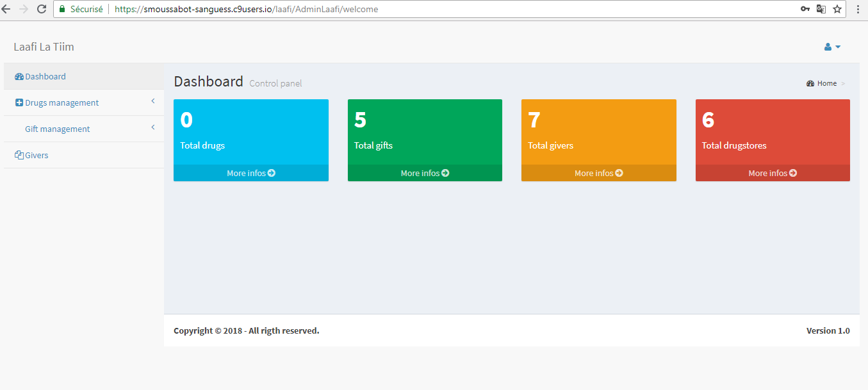Click arrow icon on Total gifts card
The height and width of the screenshot is (390, 868).
[x=445, y=173]
